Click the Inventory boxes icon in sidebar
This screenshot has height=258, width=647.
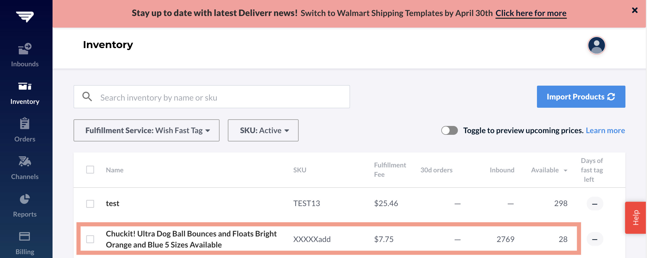point(25,86)
